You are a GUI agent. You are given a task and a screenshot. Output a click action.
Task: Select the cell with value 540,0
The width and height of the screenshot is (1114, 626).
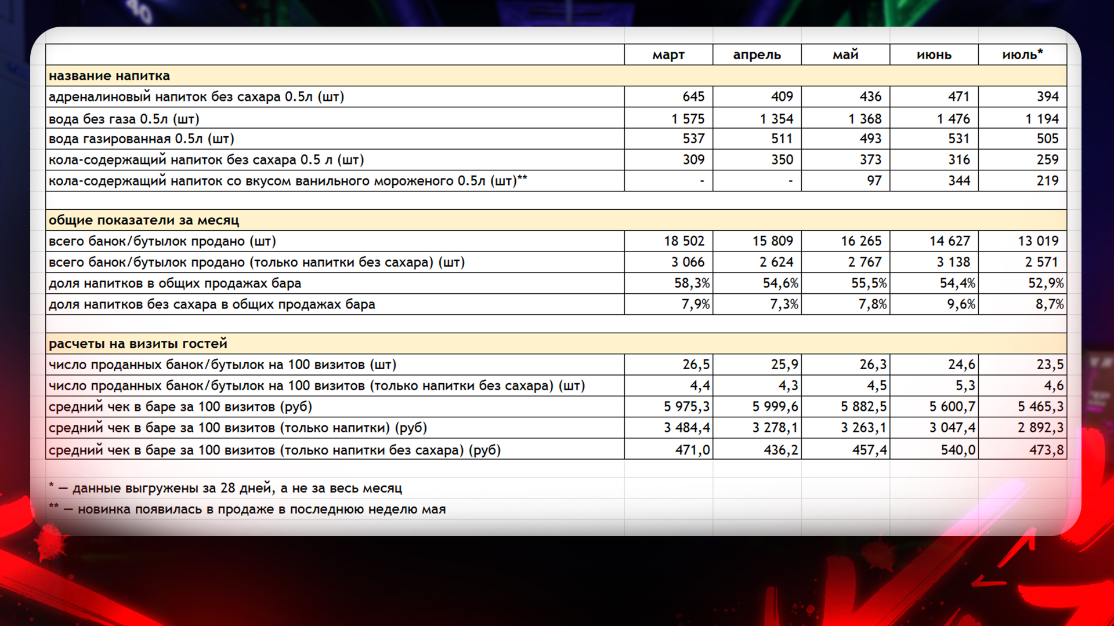934,450
